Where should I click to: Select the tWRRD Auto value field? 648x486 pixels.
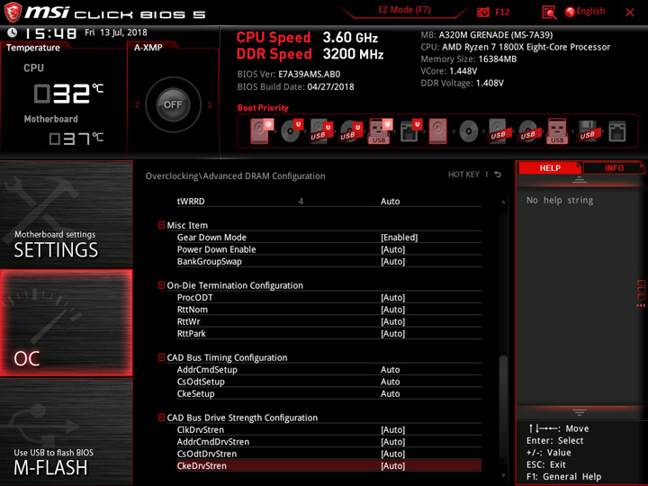coord(390,202)
